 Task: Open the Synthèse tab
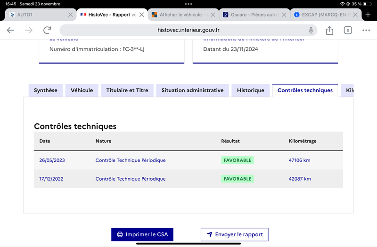pos(46,90)
